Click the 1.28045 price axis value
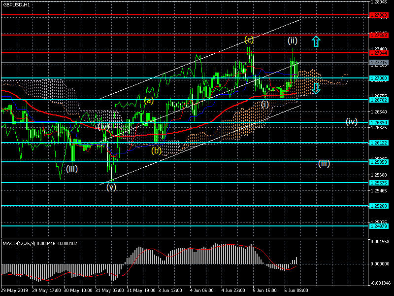Viewport: 394px width, 296px height. tap(379, 2)
